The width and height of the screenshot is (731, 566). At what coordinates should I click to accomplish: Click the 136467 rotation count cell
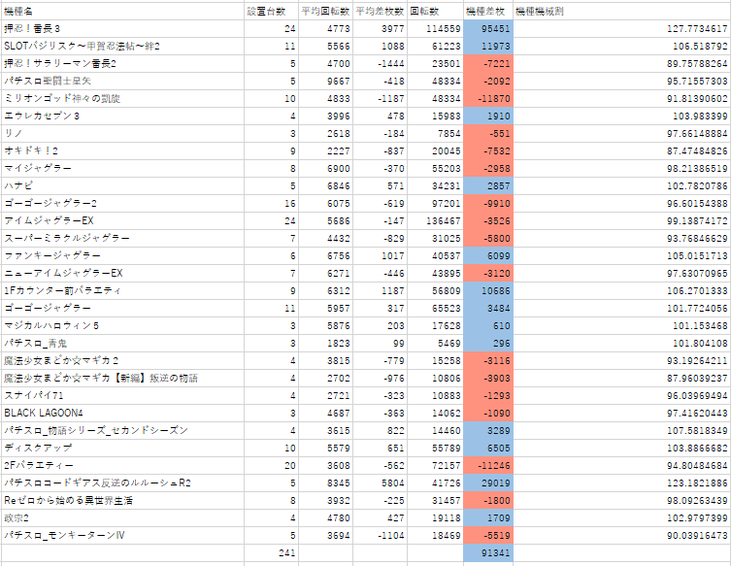point(435,221)
